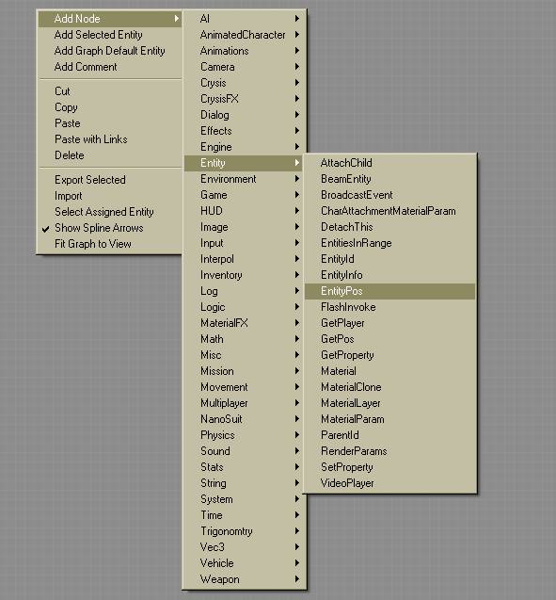Image resolution: width=556 pixels, height=600 pixels.
Task: Expand the Log category
Action: pyautogui.click(x=245, y=291)
